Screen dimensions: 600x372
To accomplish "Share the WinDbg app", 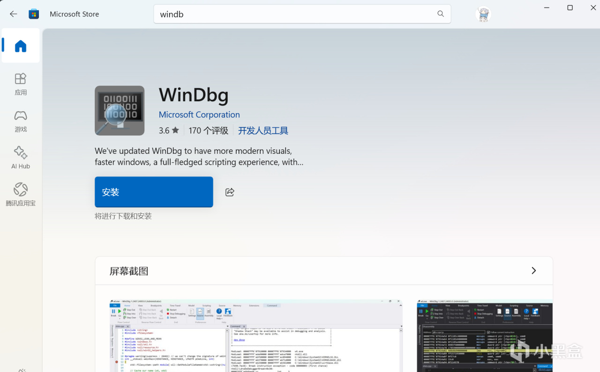I will coord(230,192).
